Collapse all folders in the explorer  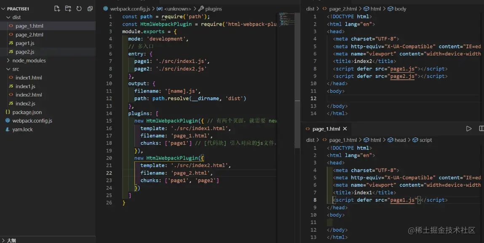90,9
